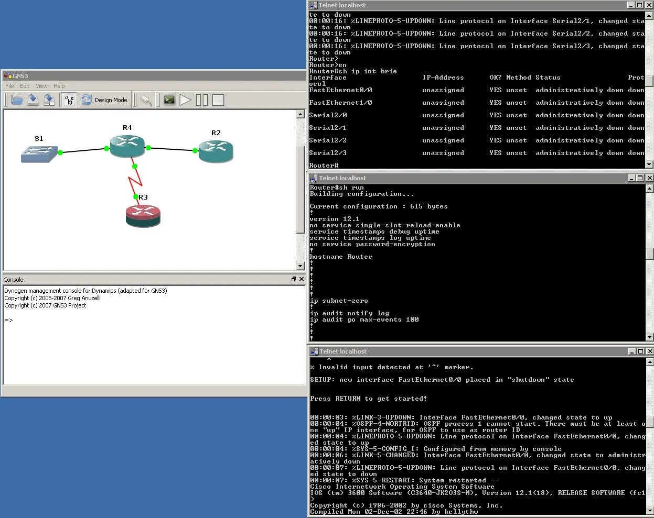
Task: Click 'version 12.1' line in middle Telnet
Action: point(335,219)
